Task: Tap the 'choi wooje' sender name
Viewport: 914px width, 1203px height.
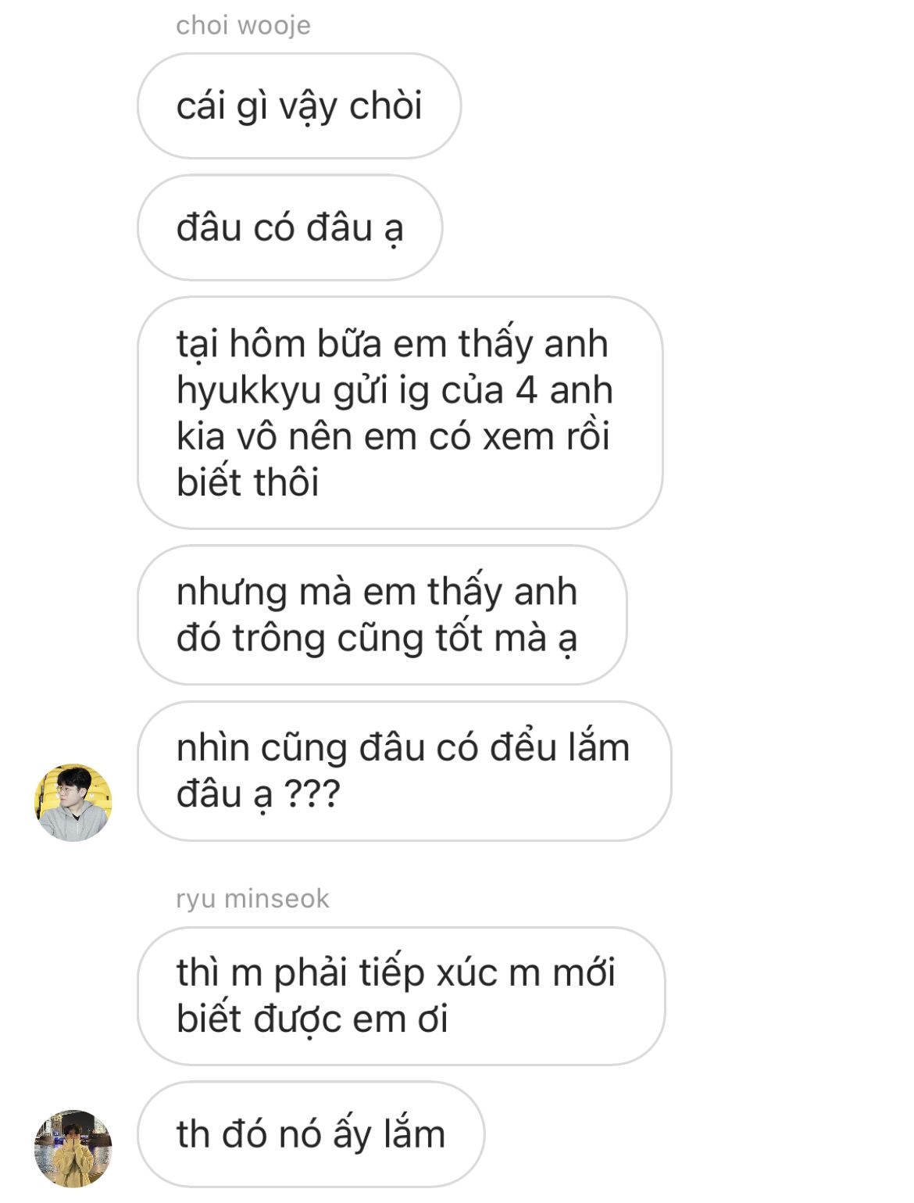Action: [243, 26]
